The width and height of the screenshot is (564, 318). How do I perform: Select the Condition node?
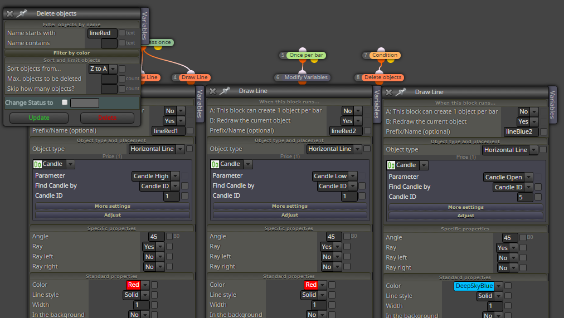coord(385,55)
